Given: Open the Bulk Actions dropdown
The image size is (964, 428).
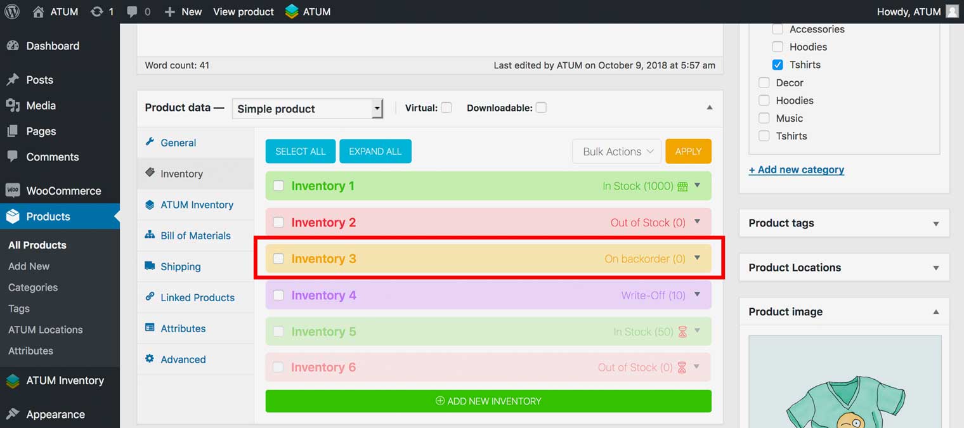Looking at the screenshot, I should click(x=616, y=152).
